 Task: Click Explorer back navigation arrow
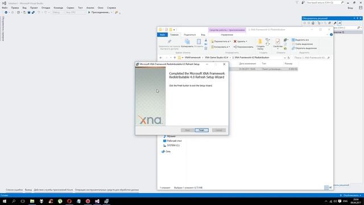161,58
